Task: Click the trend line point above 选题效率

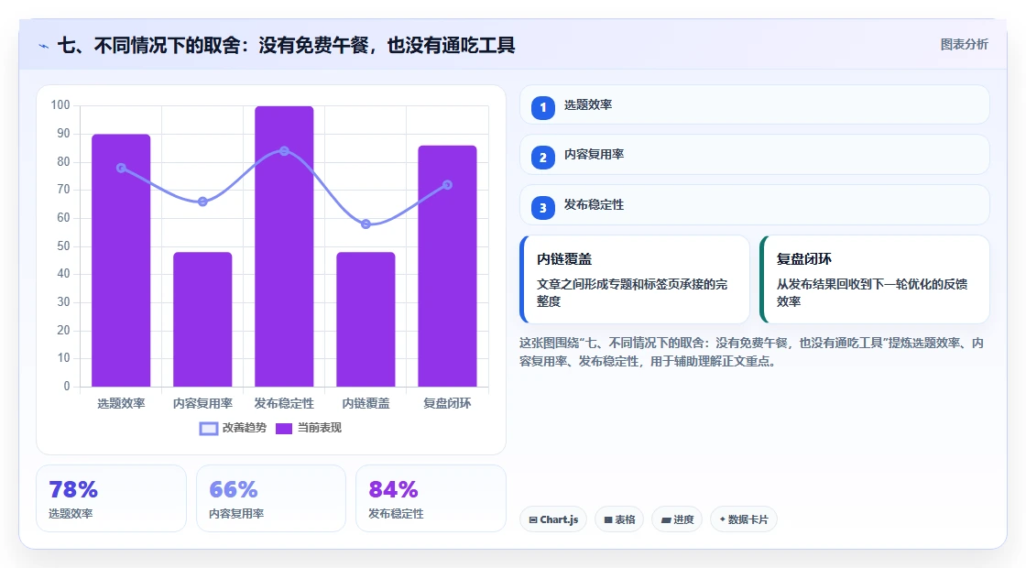Action: click(x=121, y=169)
